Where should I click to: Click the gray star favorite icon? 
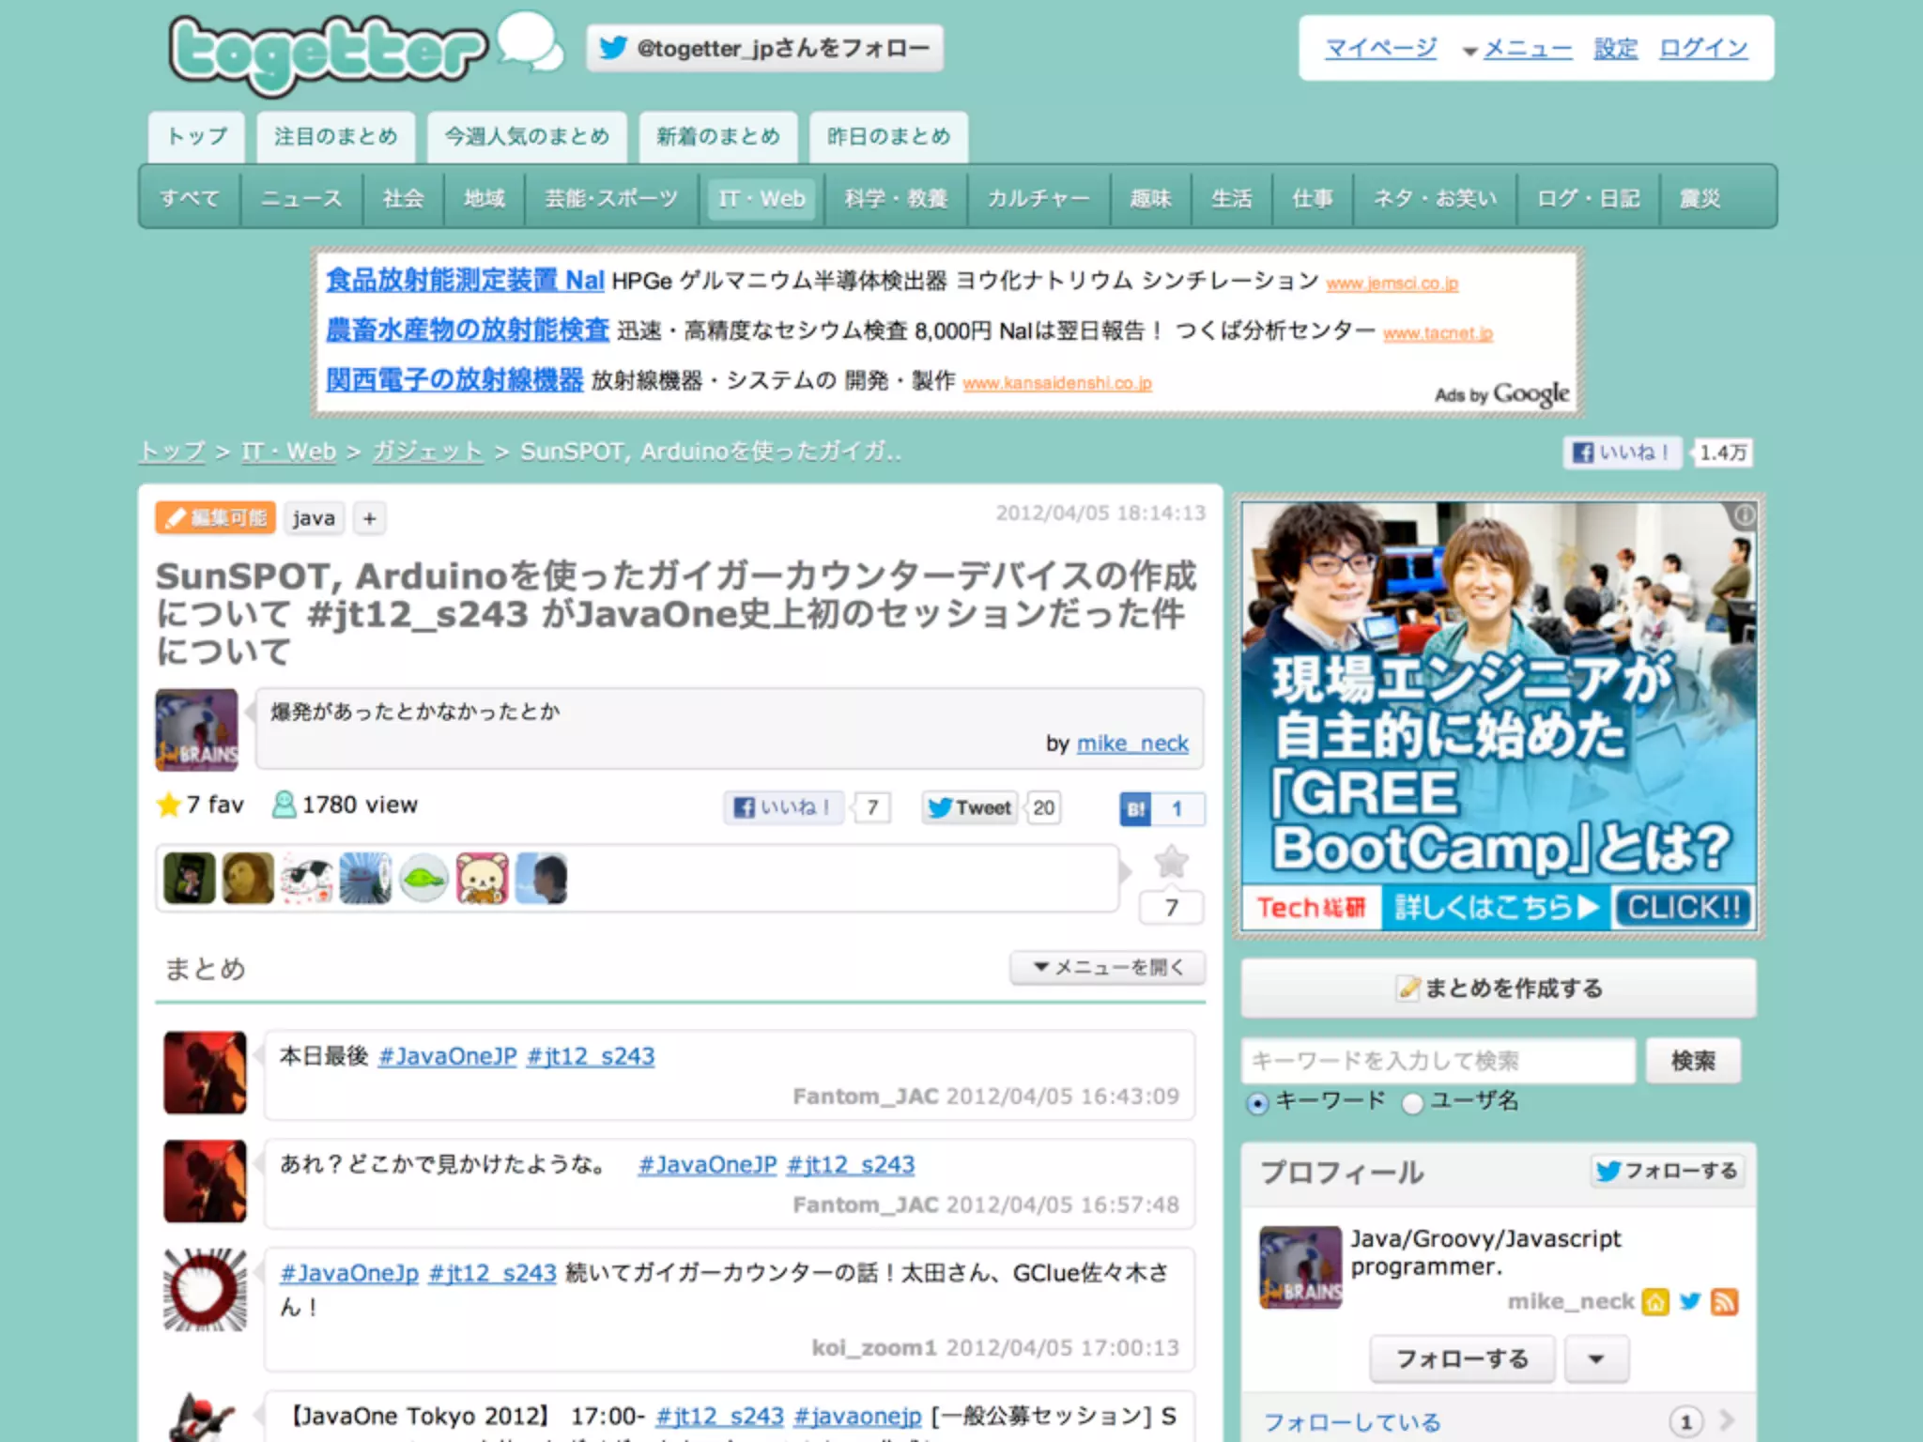tap(1170, 862)
